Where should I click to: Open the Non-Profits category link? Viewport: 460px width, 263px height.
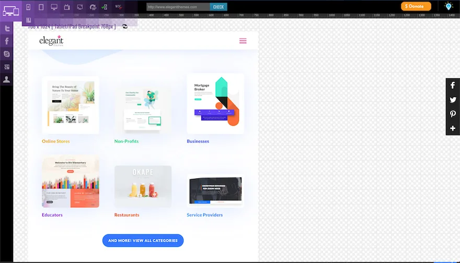coord(126,141)
